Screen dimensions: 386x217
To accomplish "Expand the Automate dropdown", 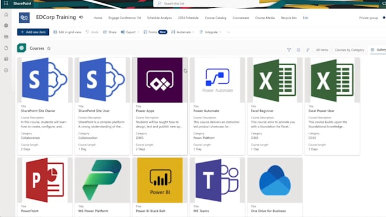I will [x=183, y=32].
